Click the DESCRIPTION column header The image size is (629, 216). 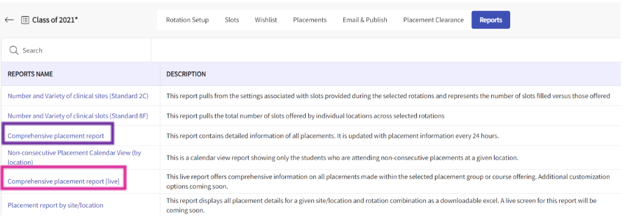186,74
